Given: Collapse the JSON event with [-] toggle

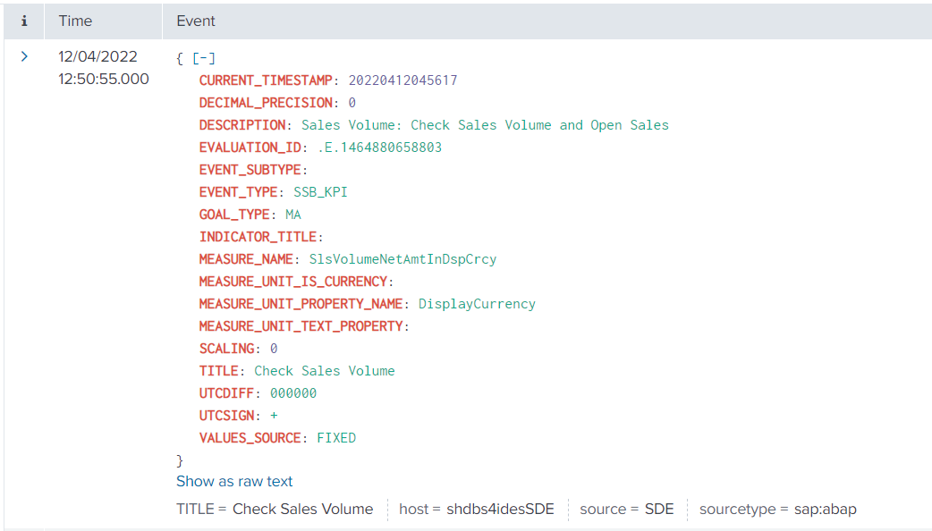Looking at the screenshot, I should [205, 58].
